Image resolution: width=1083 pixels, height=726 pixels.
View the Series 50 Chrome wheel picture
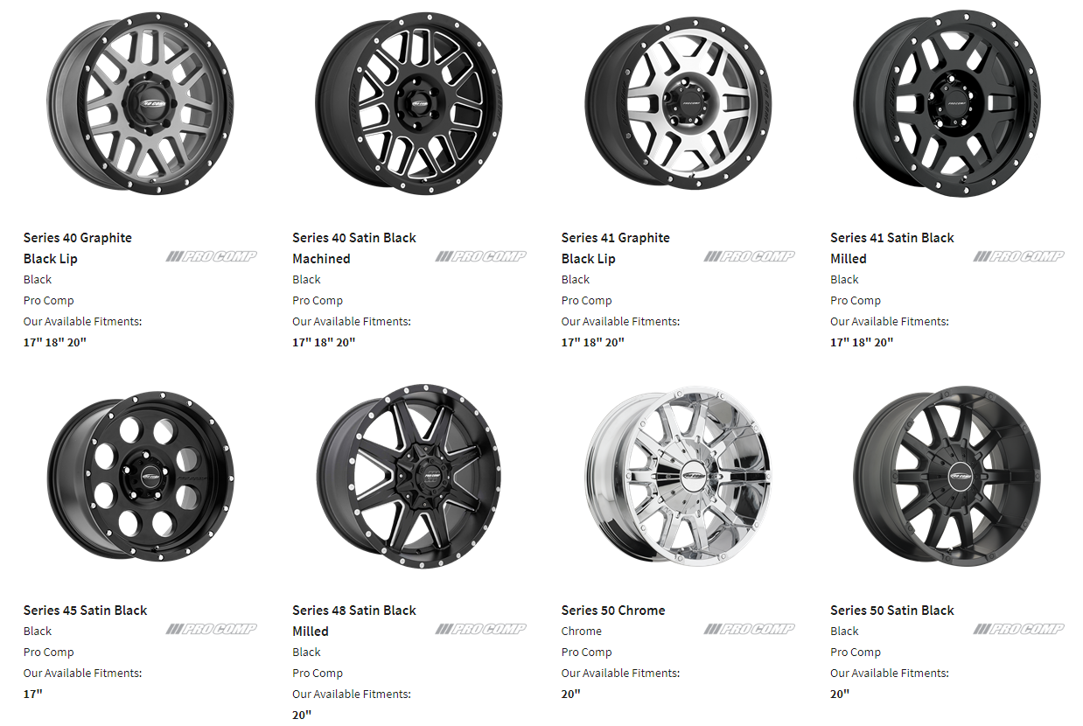(678, 476)
